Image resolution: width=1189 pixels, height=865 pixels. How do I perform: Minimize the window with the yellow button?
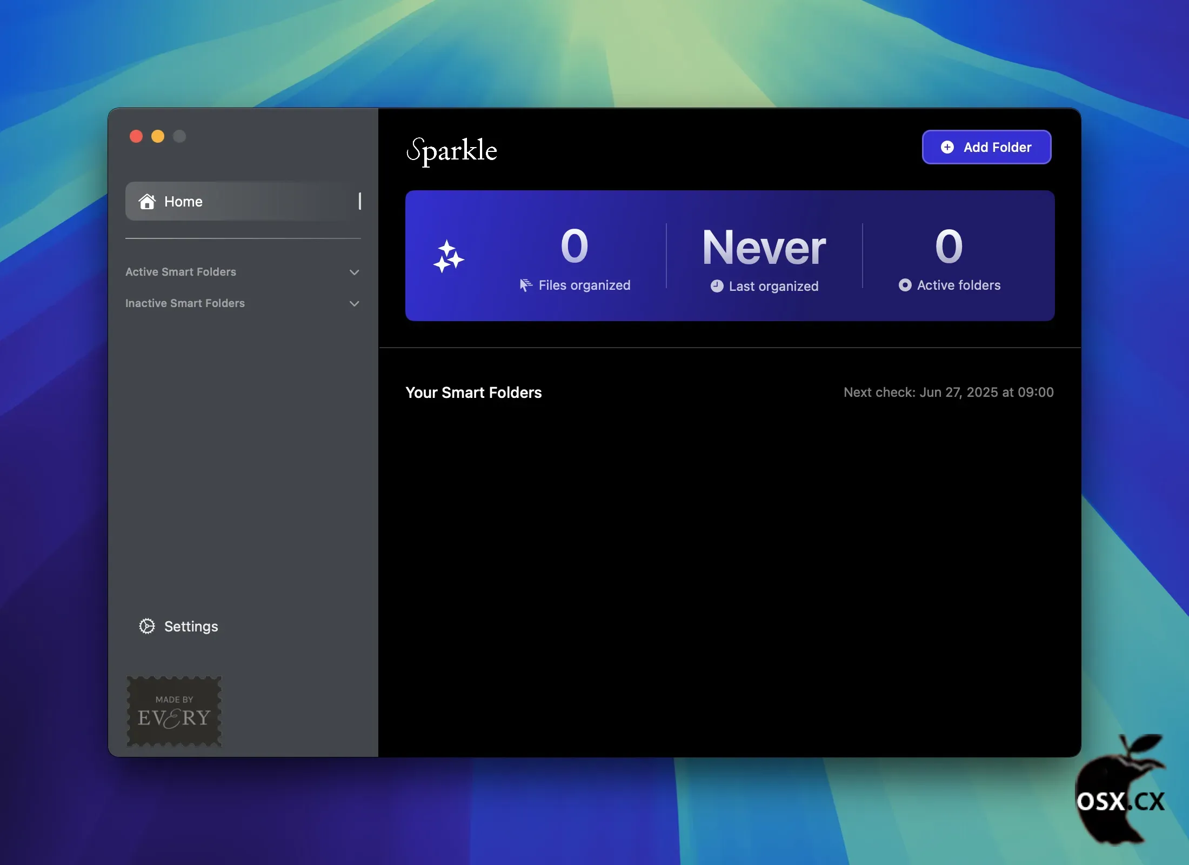158,136
